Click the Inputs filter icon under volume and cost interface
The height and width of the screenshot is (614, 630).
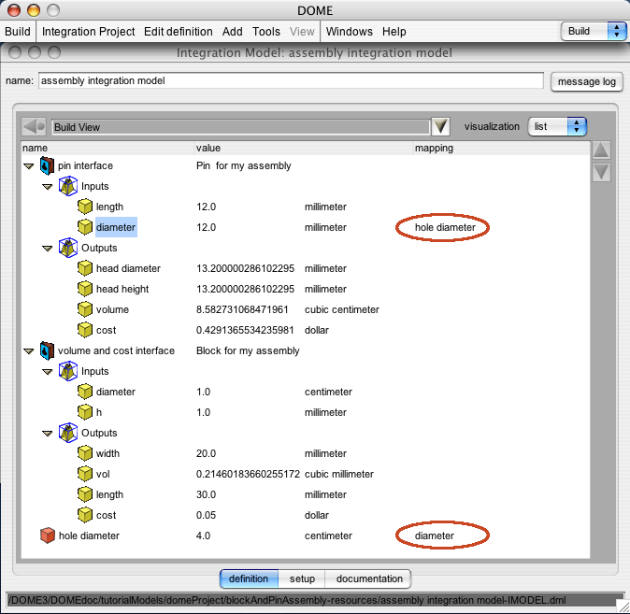pos(68,371)
